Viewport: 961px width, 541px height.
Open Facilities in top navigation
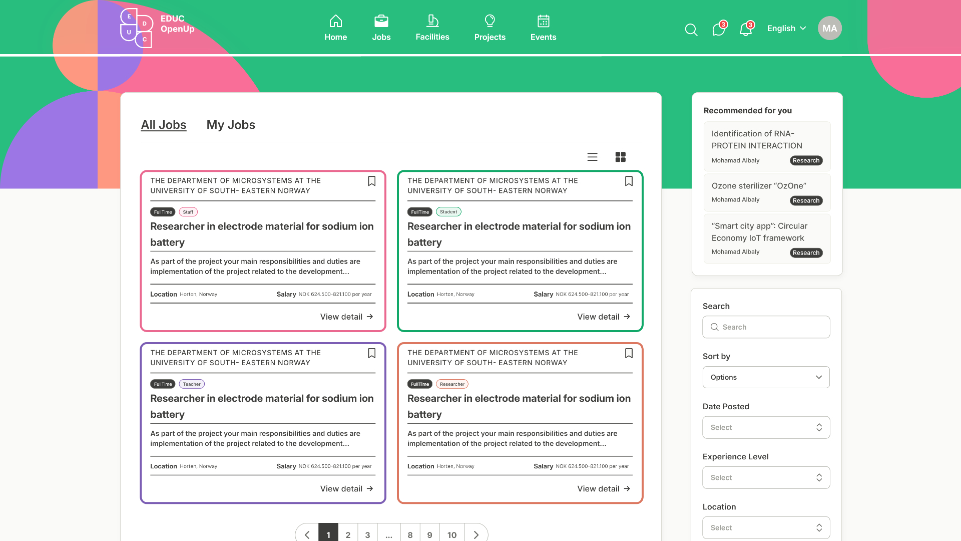click(x=432, y=28)
